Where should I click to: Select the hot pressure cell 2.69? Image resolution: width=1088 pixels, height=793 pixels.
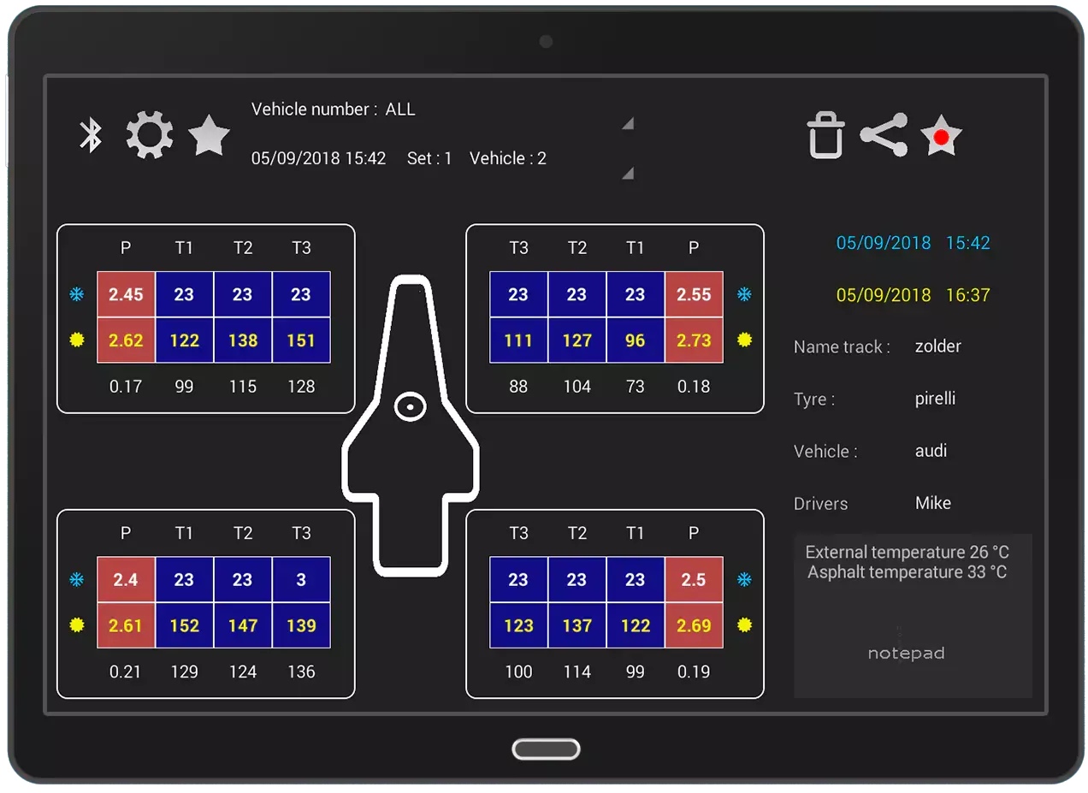(694, 625)
